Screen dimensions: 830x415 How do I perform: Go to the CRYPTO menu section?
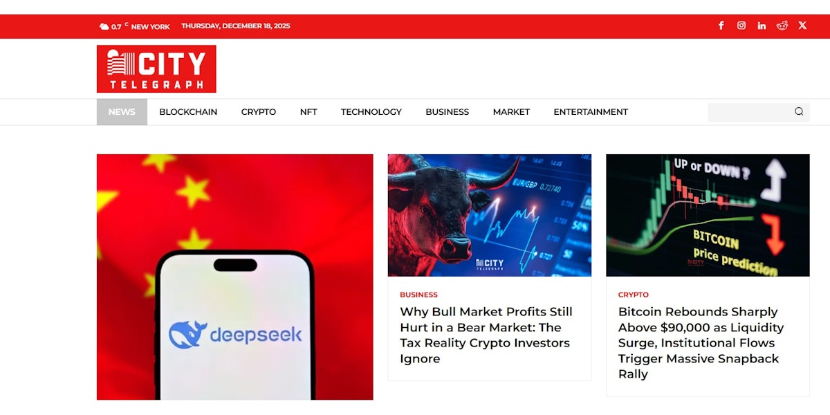click(x=259, y=112)
